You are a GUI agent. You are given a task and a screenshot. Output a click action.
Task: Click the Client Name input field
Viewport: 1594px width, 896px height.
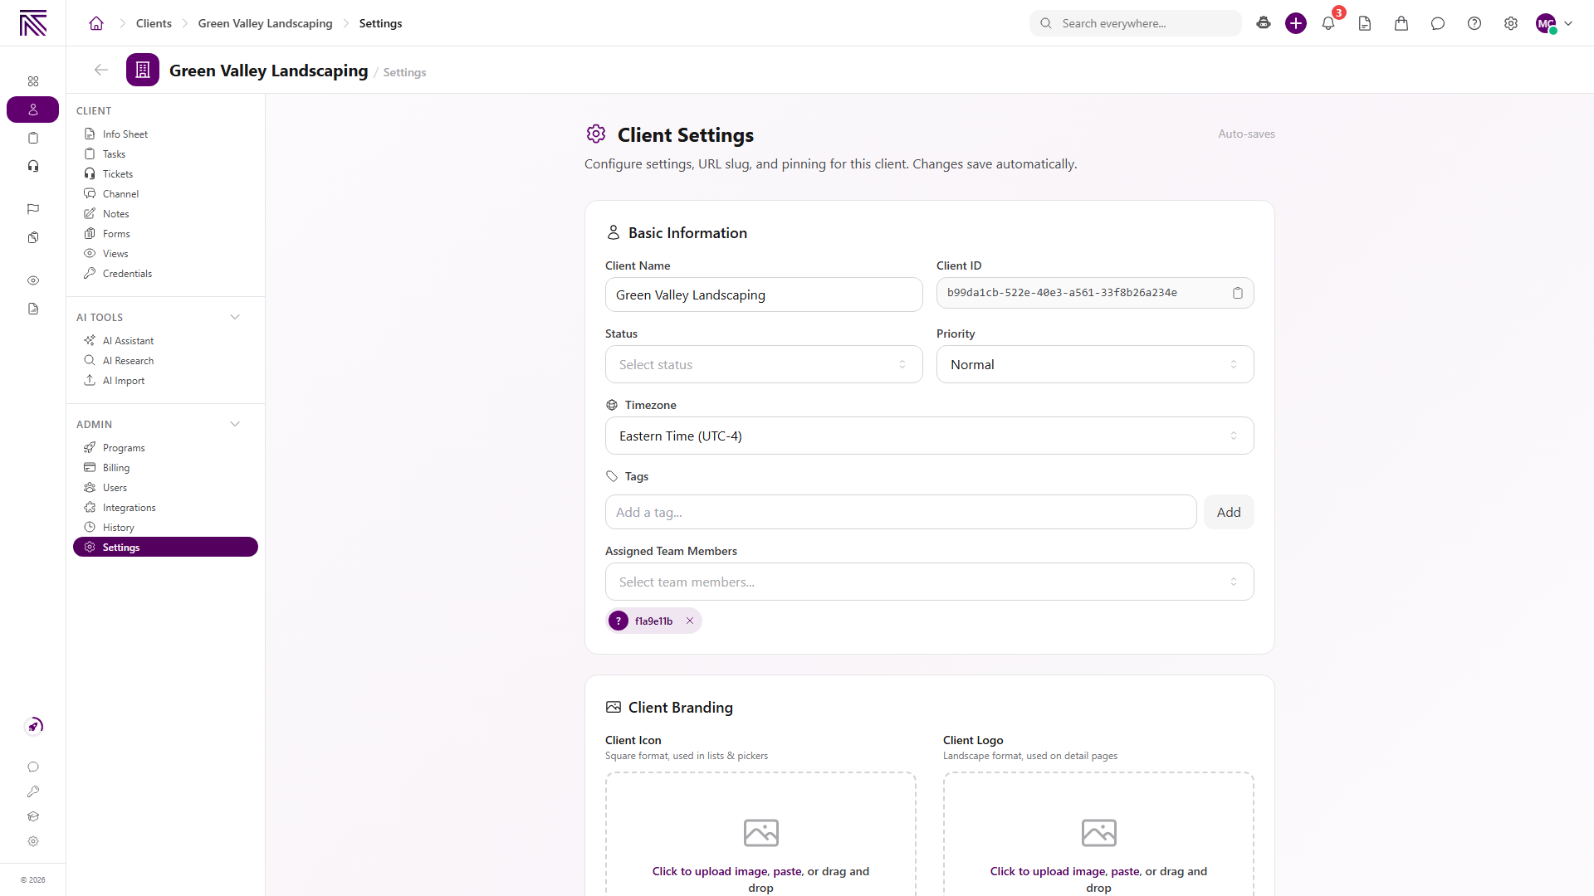point(764,295)
